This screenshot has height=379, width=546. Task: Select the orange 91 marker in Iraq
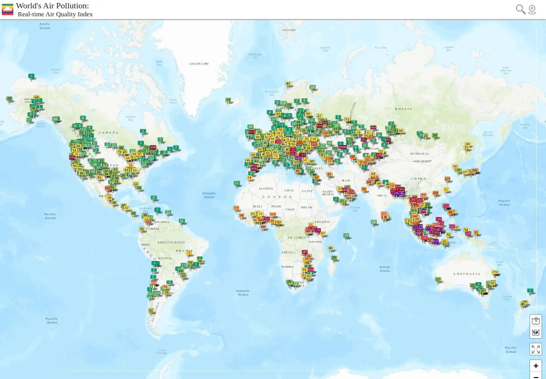pyautogui.click(x=329, y=174)
